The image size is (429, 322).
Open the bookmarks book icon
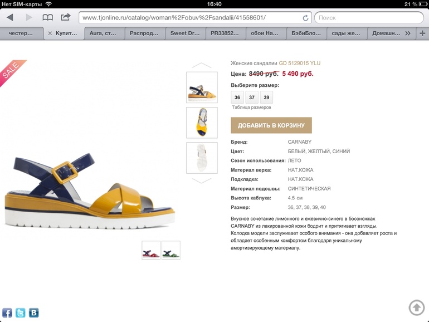[x=47, y=18]
